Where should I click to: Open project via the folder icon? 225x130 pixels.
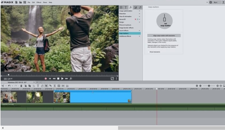pos(21,2)
